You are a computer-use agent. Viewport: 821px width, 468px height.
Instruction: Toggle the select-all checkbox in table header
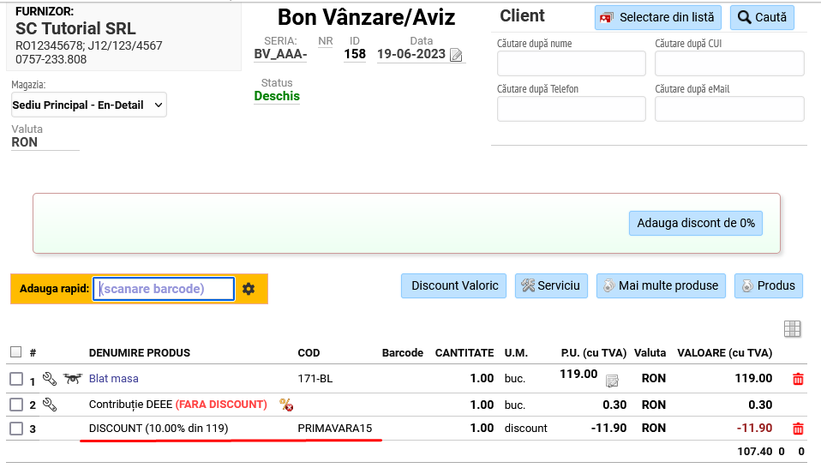tap(16, 352)
